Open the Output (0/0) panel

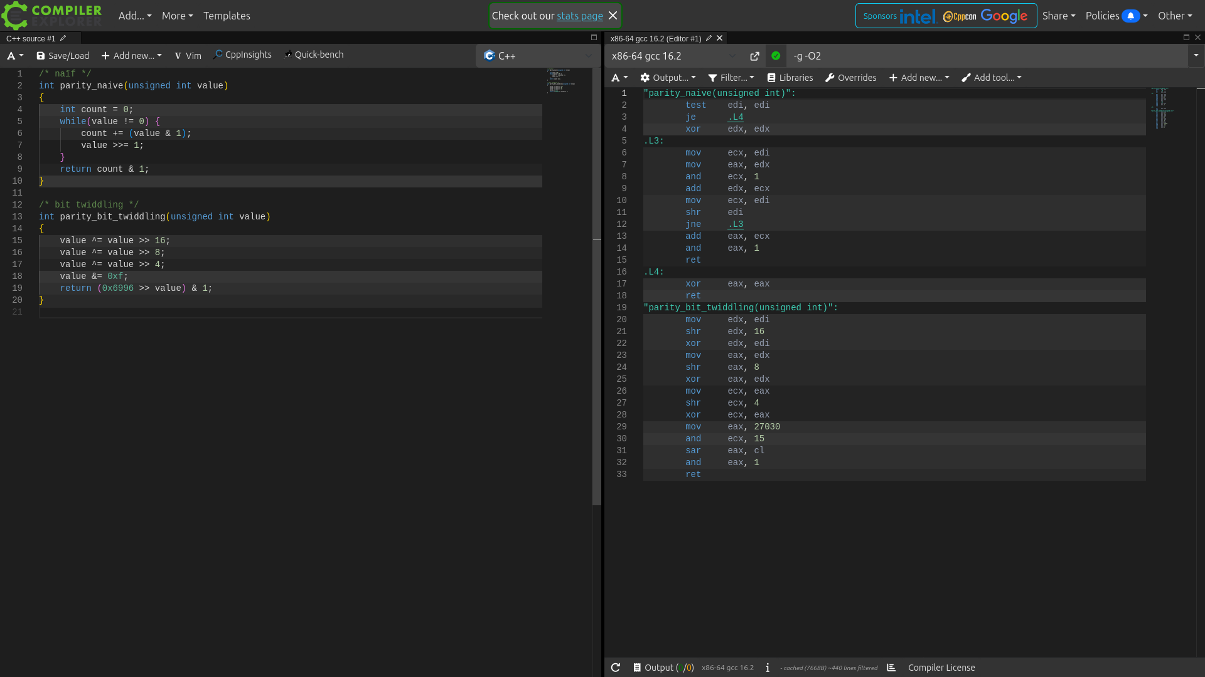663,668
